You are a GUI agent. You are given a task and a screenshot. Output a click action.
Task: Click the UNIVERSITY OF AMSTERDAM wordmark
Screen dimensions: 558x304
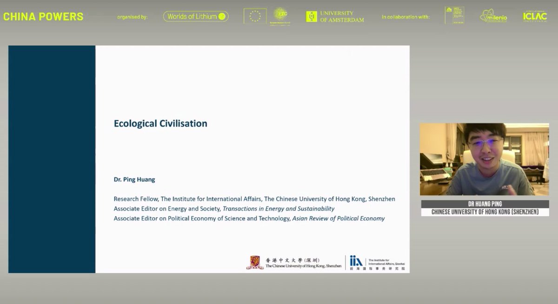pos(342,17)
